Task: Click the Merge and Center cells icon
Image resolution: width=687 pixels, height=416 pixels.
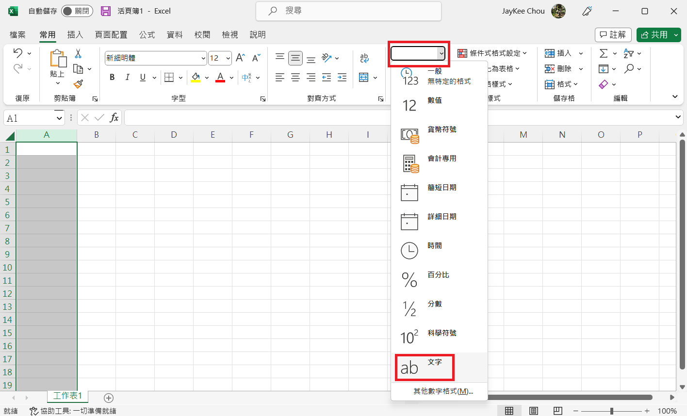Action: [x=363, y=78]
